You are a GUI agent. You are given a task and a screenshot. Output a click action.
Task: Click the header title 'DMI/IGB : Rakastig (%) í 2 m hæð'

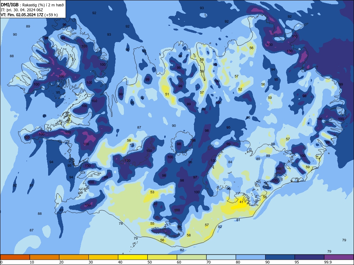click(x=32, y=5)
